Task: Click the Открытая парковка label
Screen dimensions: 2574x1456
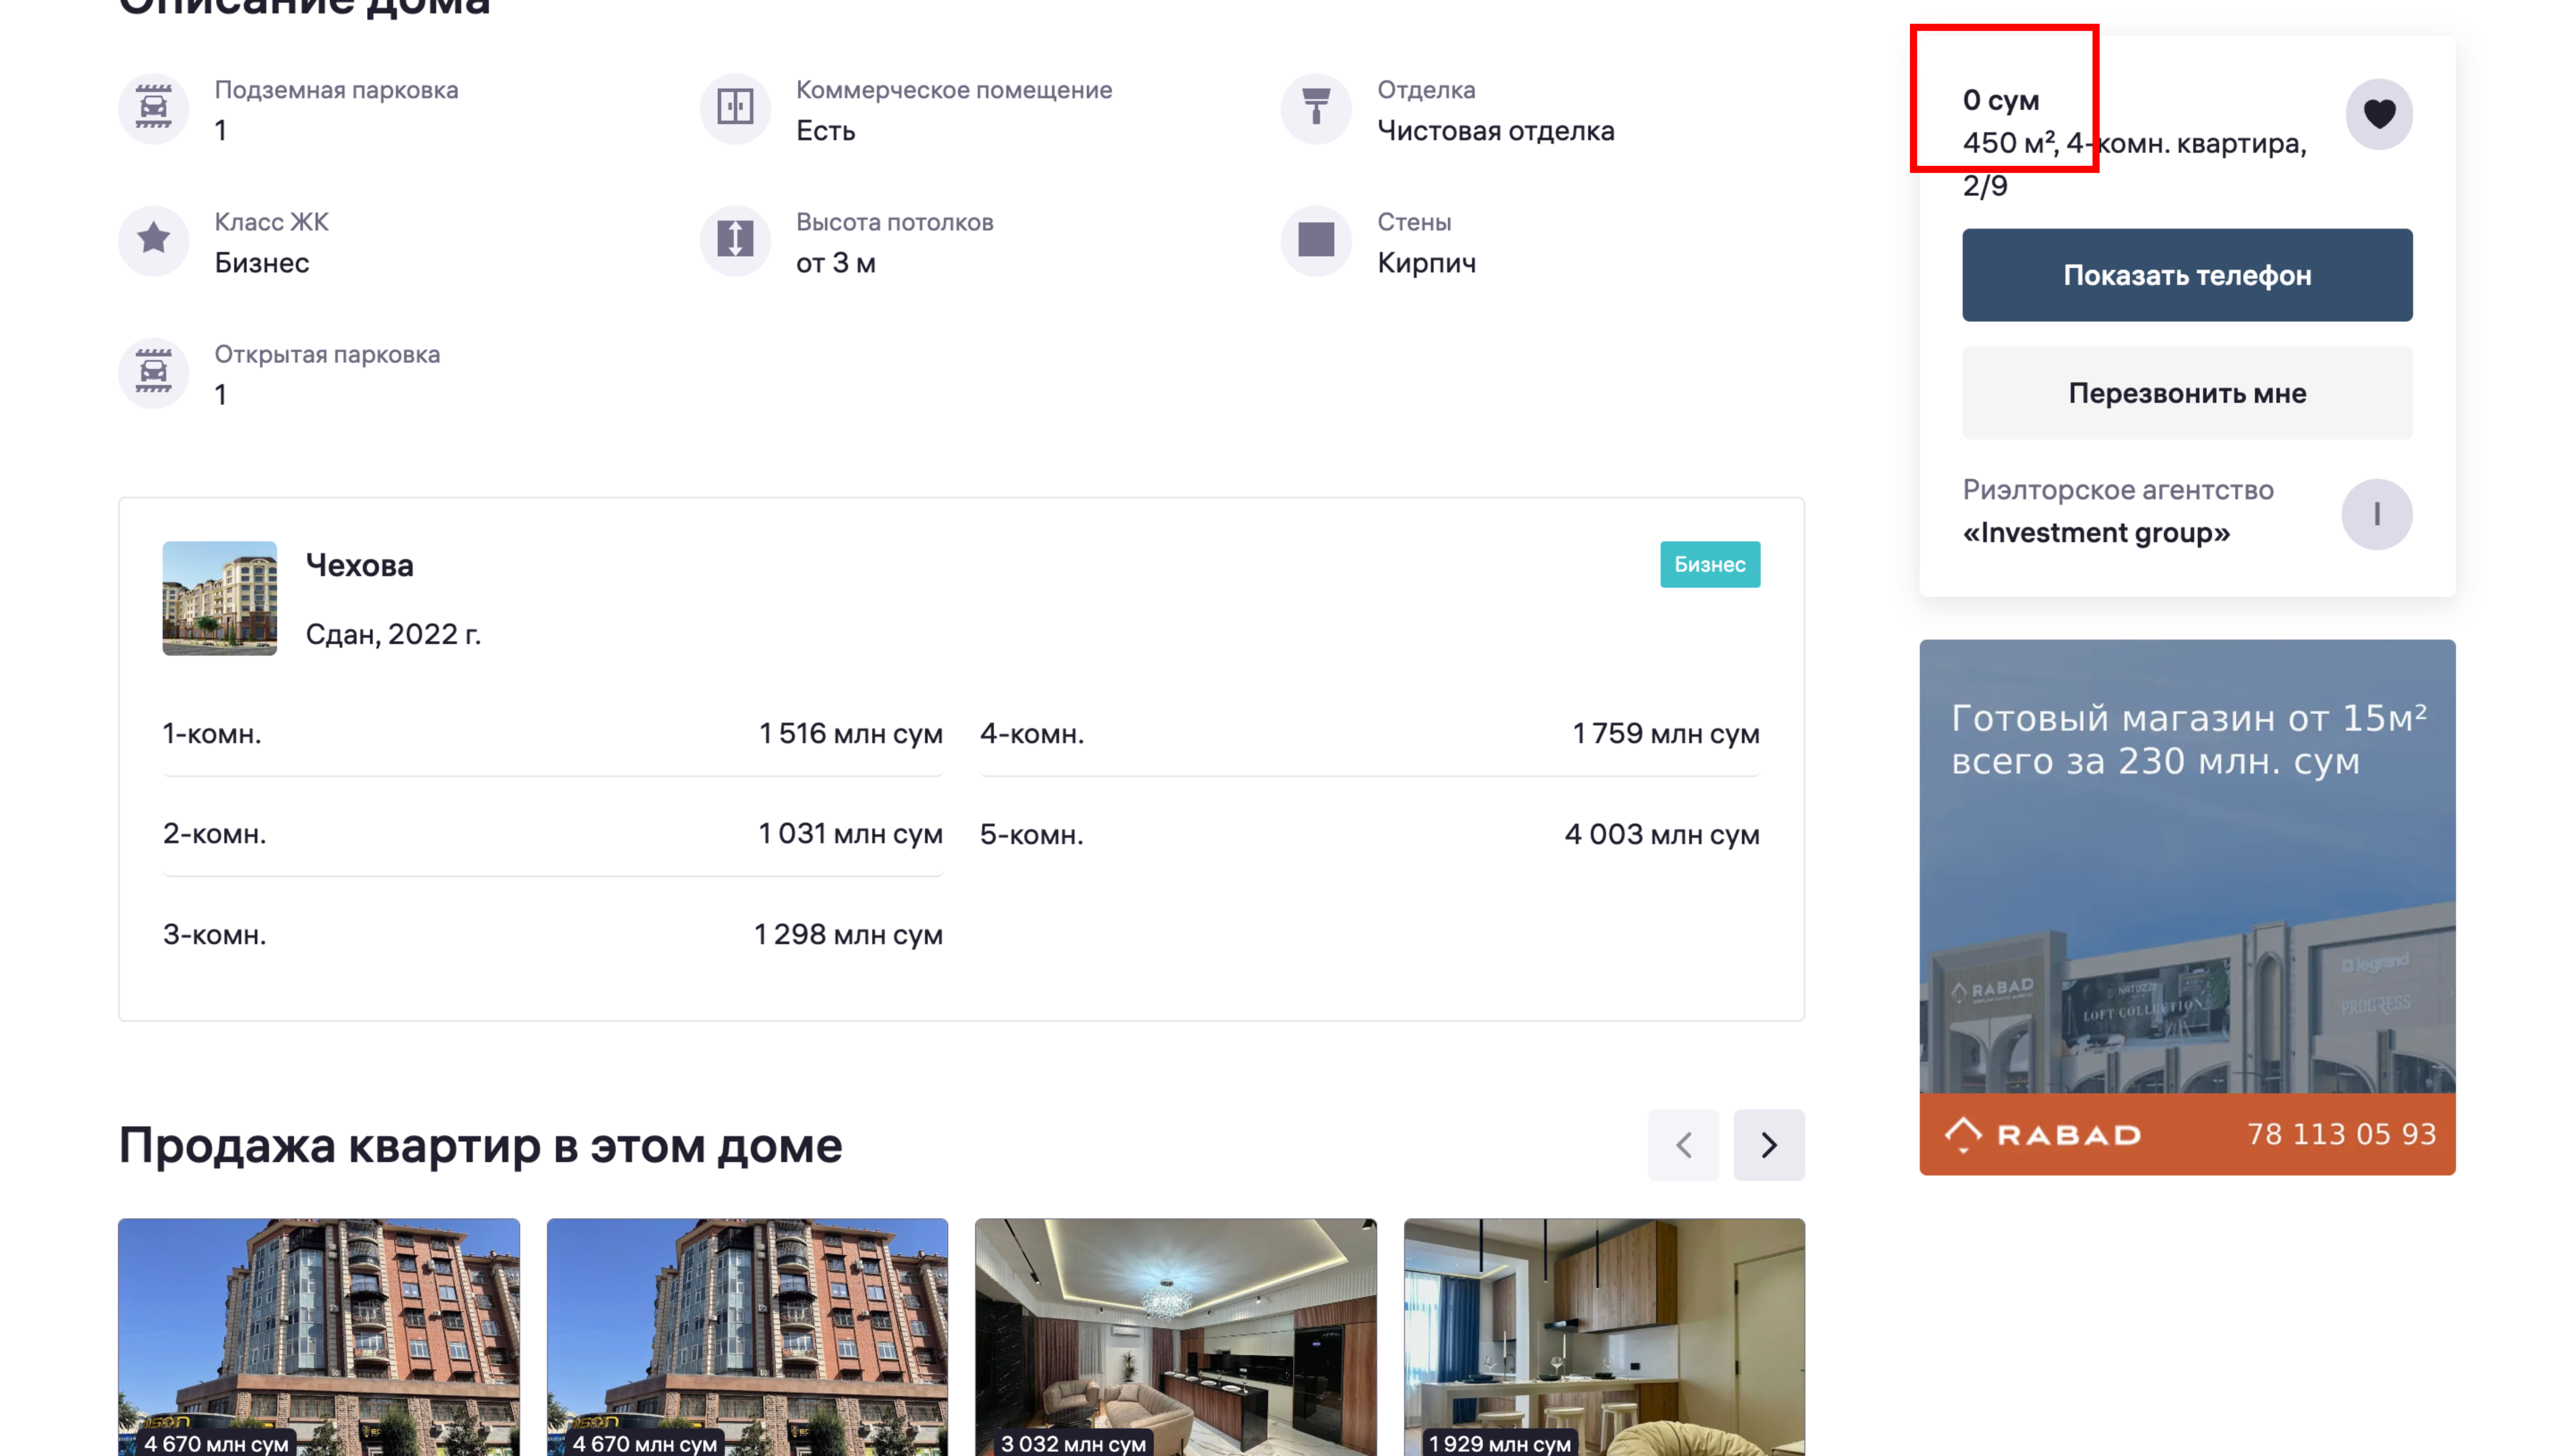Action: (327, 354)
